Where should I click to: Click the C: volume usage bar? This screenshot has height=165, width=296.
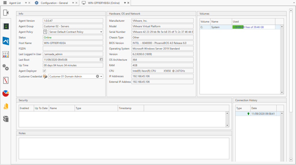[254, 27]
